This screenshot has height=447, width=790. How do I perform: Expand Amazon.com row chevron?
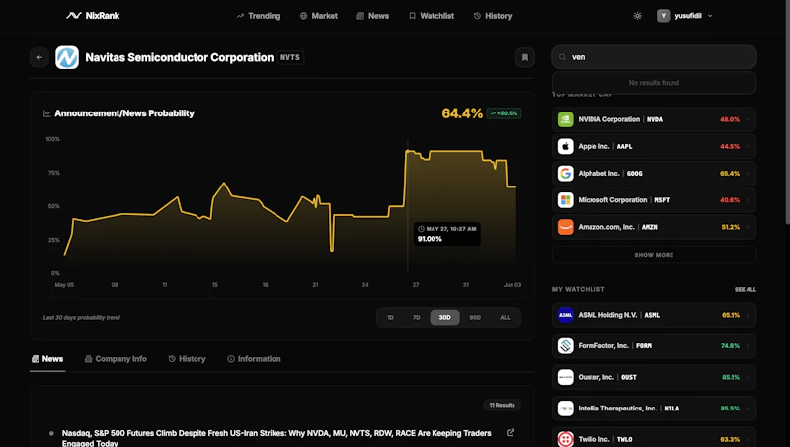point(748,227)
